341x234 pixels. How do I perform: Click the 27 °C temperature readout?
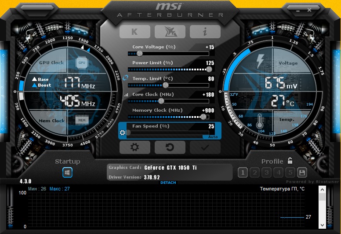click(x=283, y=101)
